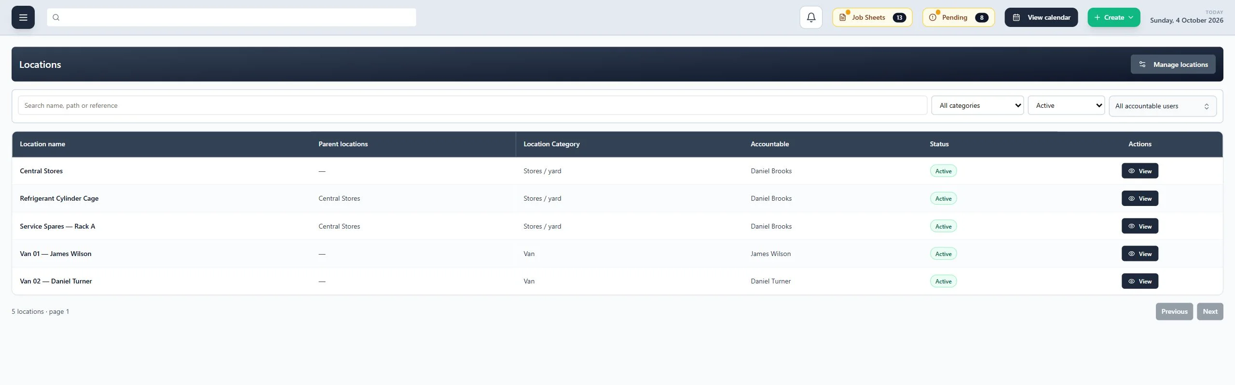Click the Location name column header
The height and width of the screenshot is (385, 1235).
tap(42, 144)
